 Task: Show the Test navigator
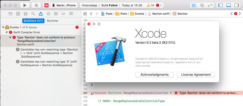(48, 14)
